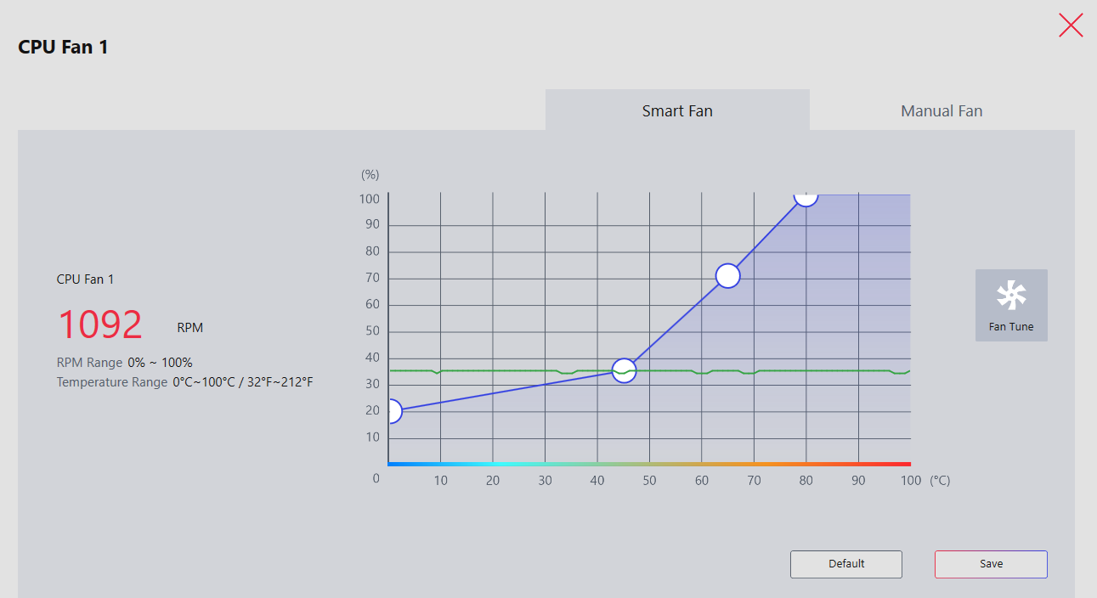
Task: Click the RPM Range value
Action: point(160,362)
